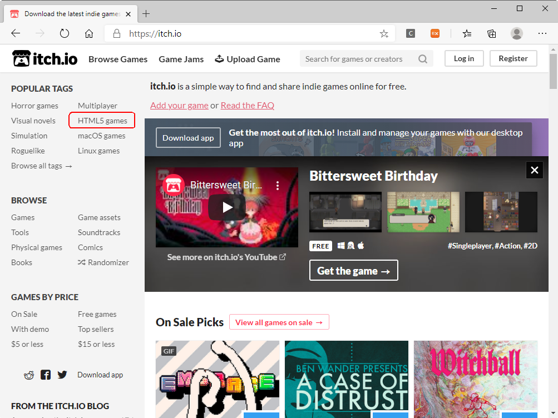Open the Favorites list icon
This screenshot has width=558, height=418.
tap(467, 33)
